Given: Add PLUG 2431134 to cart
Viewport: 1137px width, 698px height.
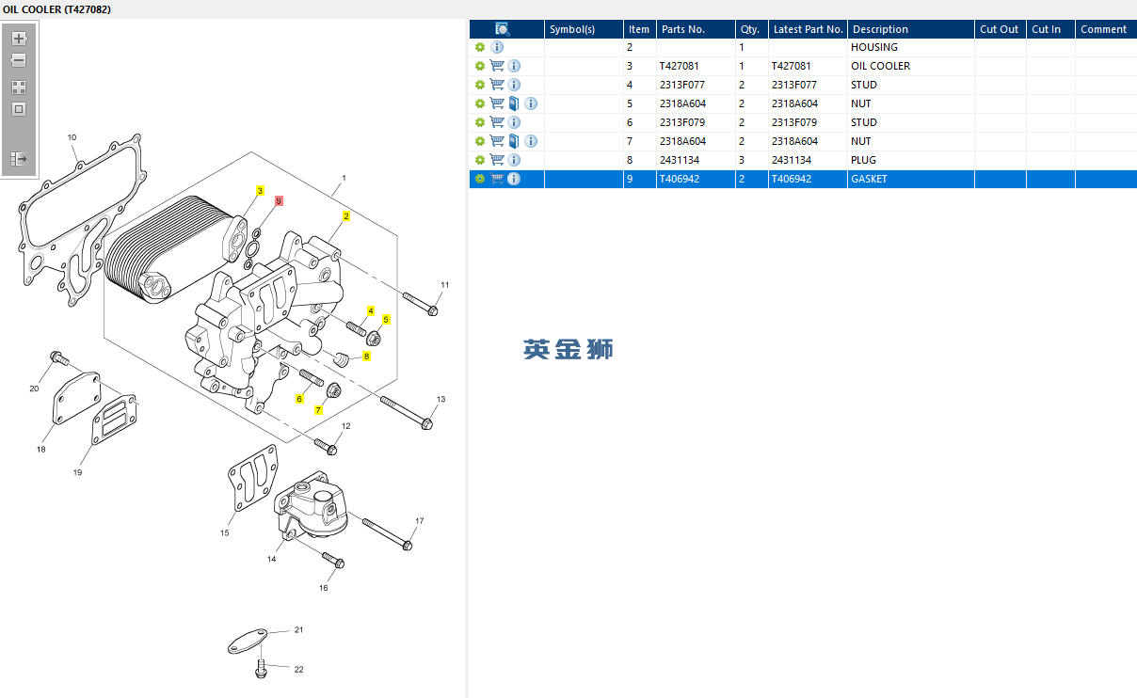Looking at the screenshot, I should 497,160.
